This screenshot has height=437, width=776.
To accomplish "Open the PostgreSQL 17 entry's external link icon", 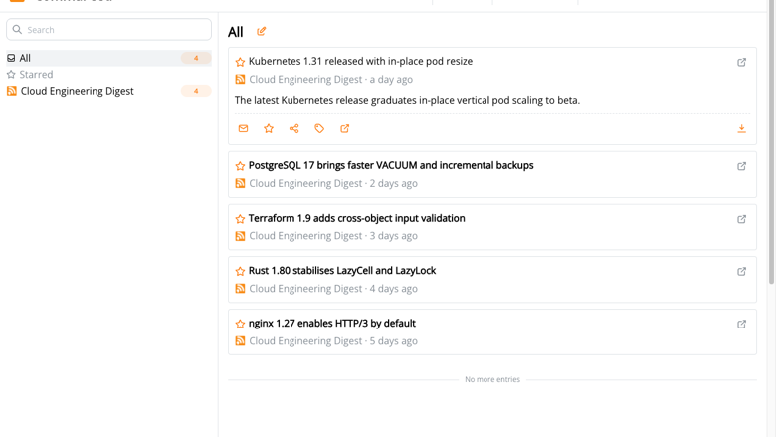I will 741,166.
